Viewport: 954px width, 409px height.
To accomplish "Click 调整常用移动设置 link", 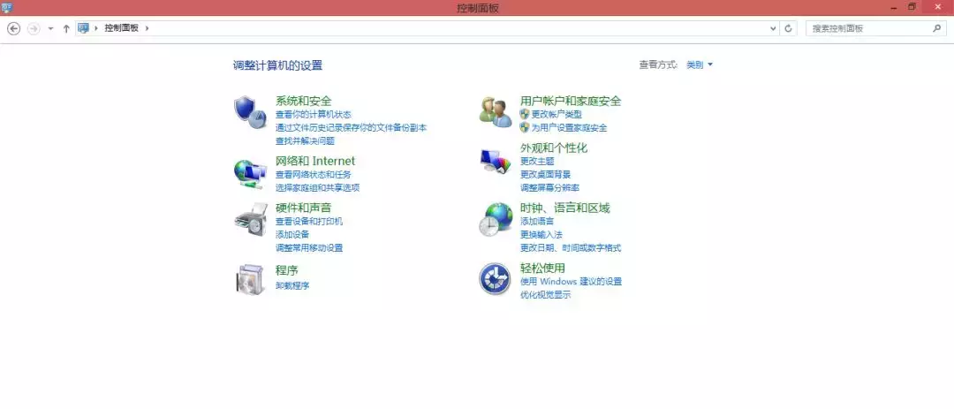I will pos(309,247).
